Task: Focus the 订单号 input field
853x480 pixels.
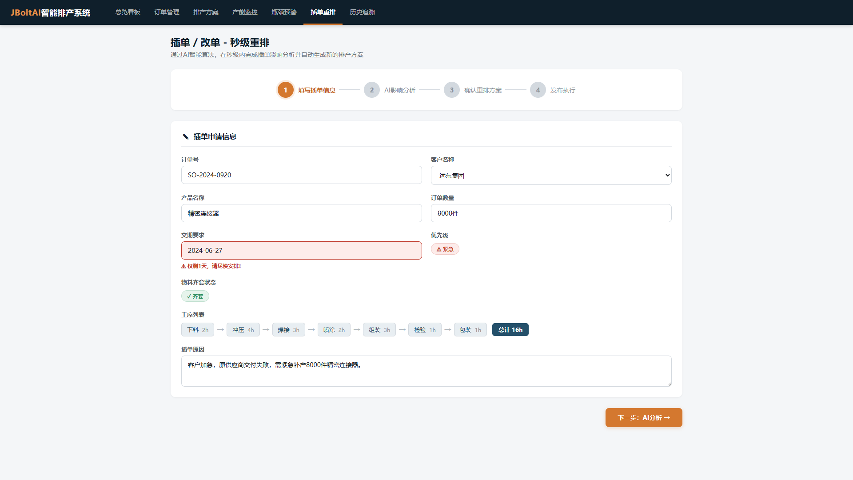Action: pyautogui.click(x=301, y=175)
